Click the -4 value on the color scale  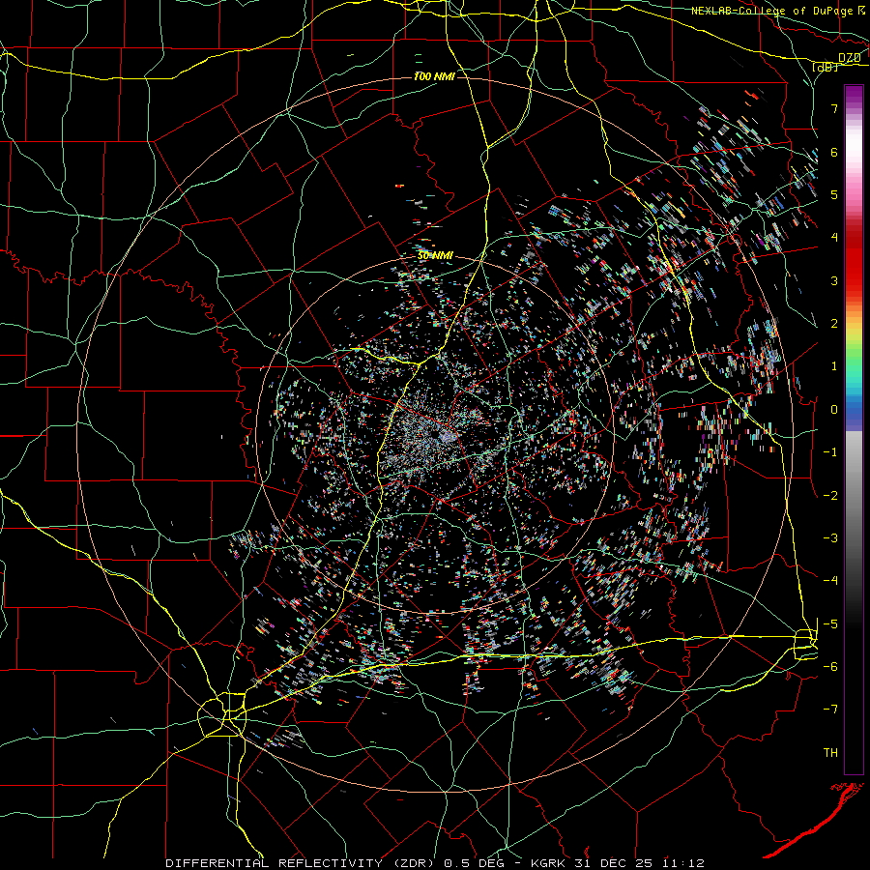click(x=830, y=581)
